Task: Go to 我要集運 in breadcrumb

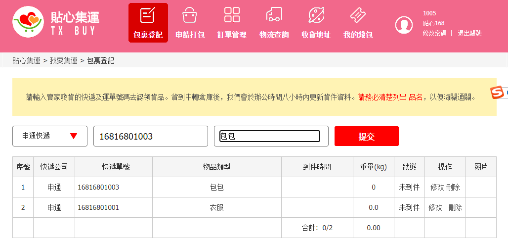Action: pos(63,60)
